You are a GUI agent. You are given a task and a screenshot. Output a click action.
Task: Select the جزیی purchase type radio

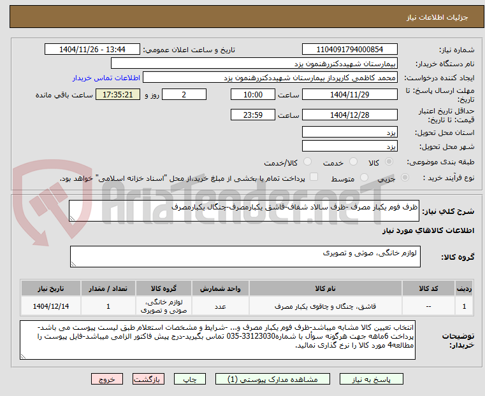coord(405,177)
